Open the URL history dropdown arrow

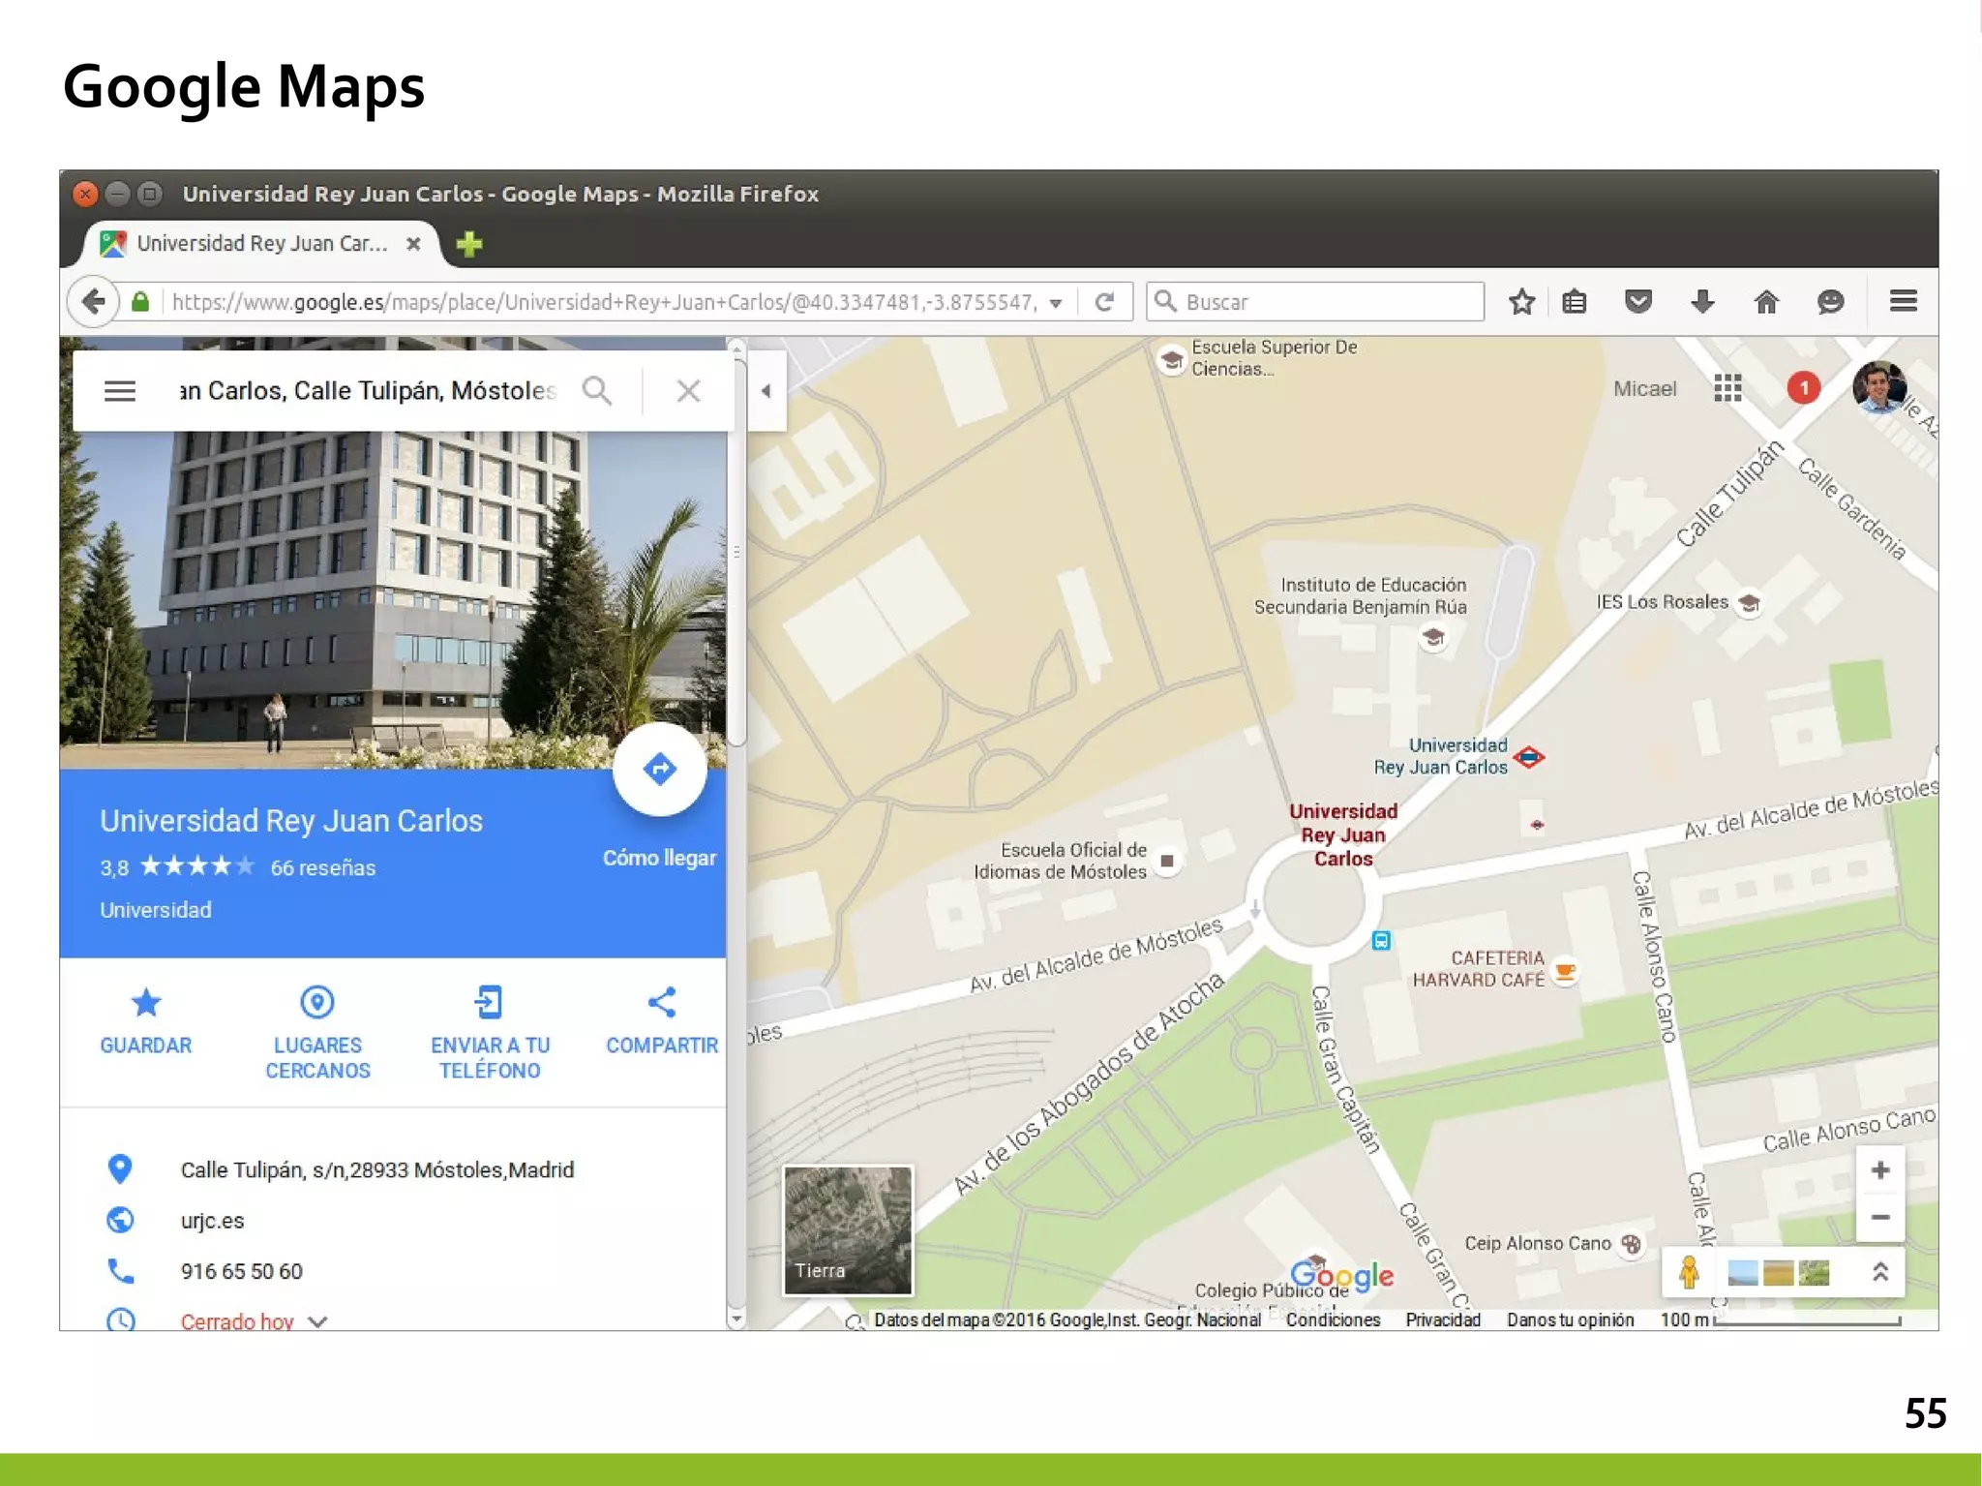click(1056, 303)
